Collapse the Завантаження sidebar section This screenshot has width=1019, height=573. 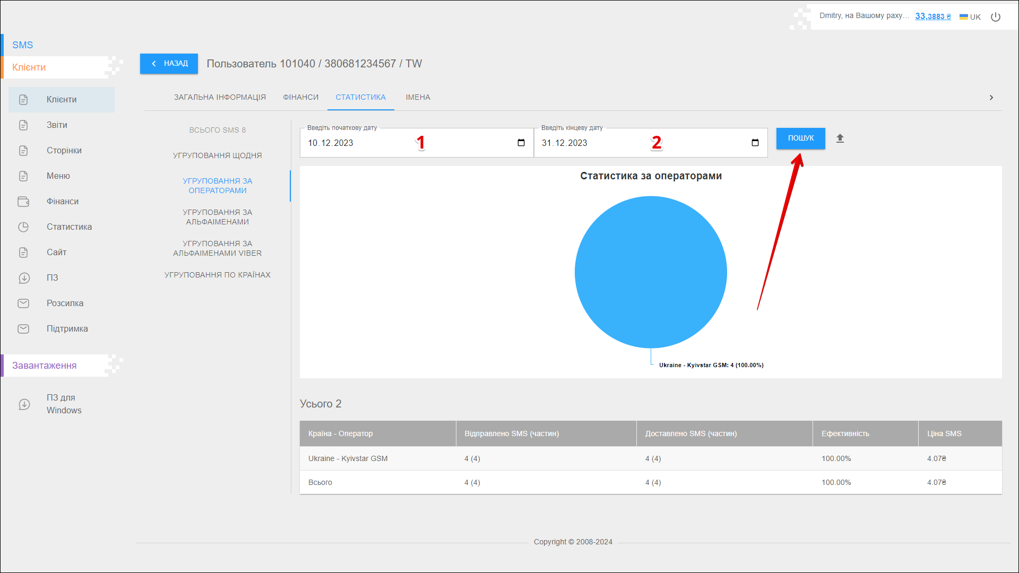pos(45,366)
